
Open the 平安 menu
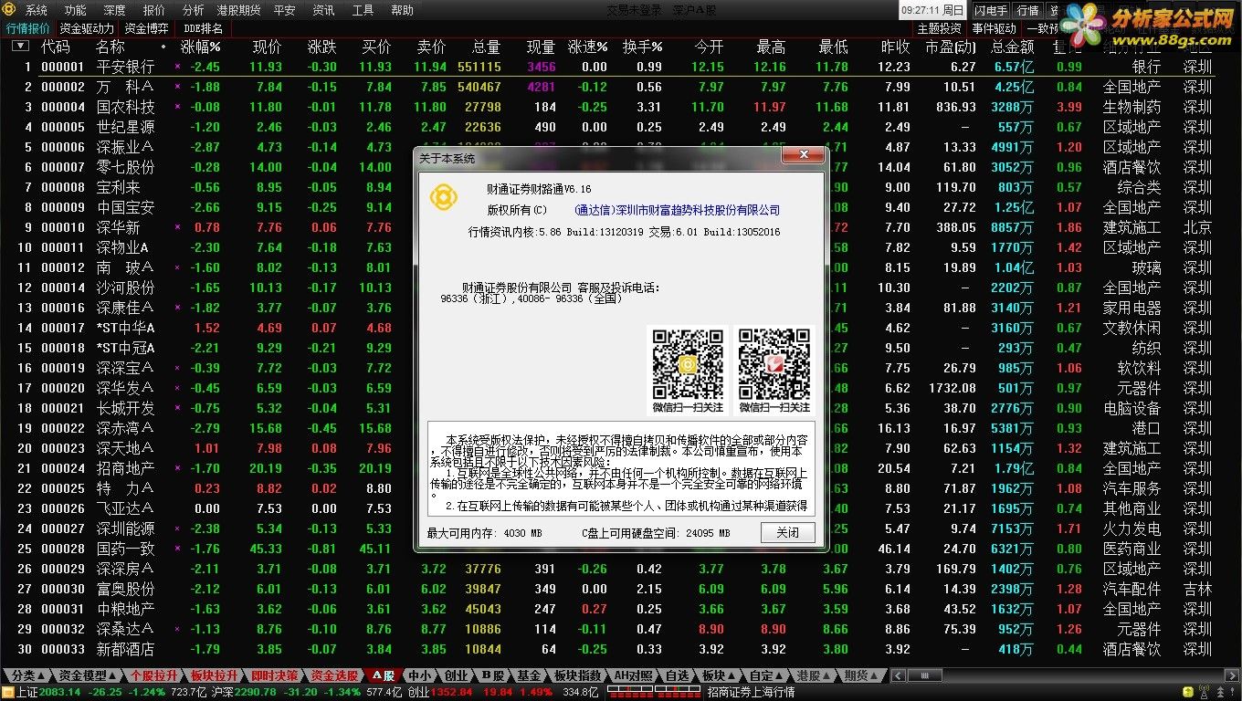pyautogui.click(x=285, y=10)
